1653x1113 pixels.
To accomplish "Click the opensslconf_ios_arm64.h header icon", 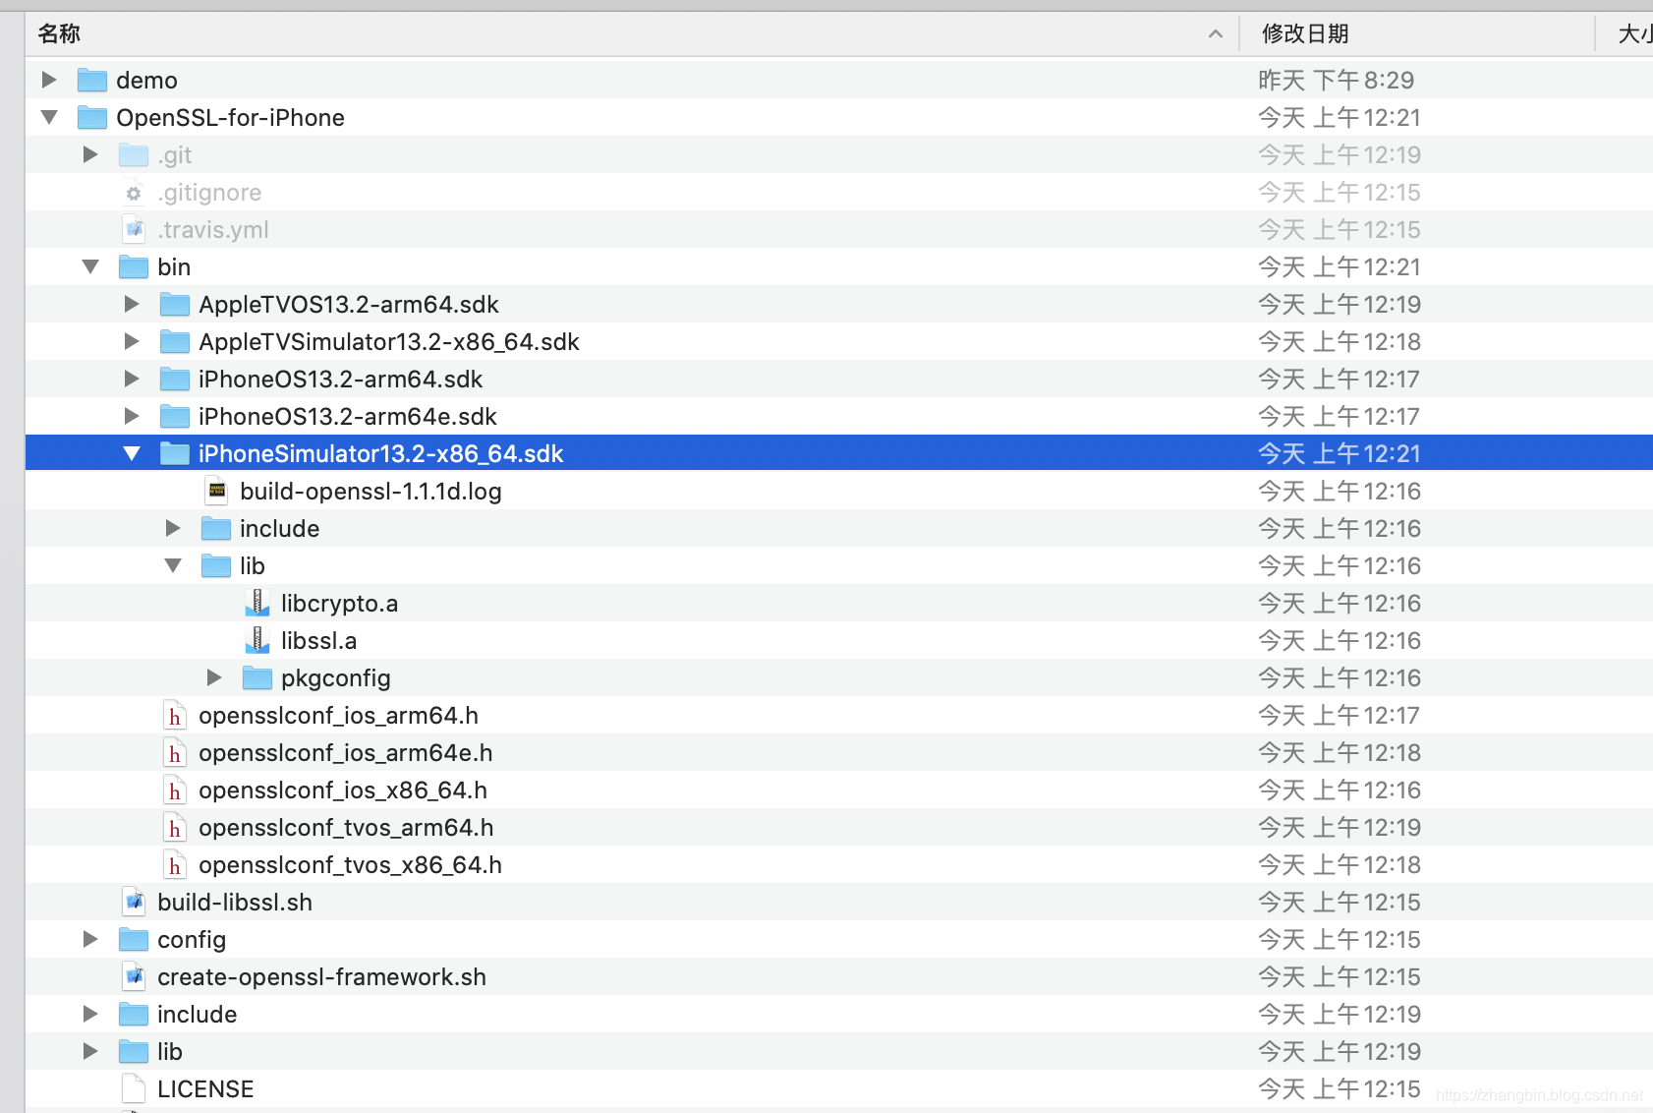I will [x=175, y=716].
